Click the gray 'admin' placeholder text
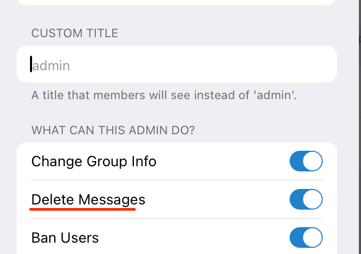Image resolution: width=361 pixels, height=254 pixels. click(x=51, y=66)
